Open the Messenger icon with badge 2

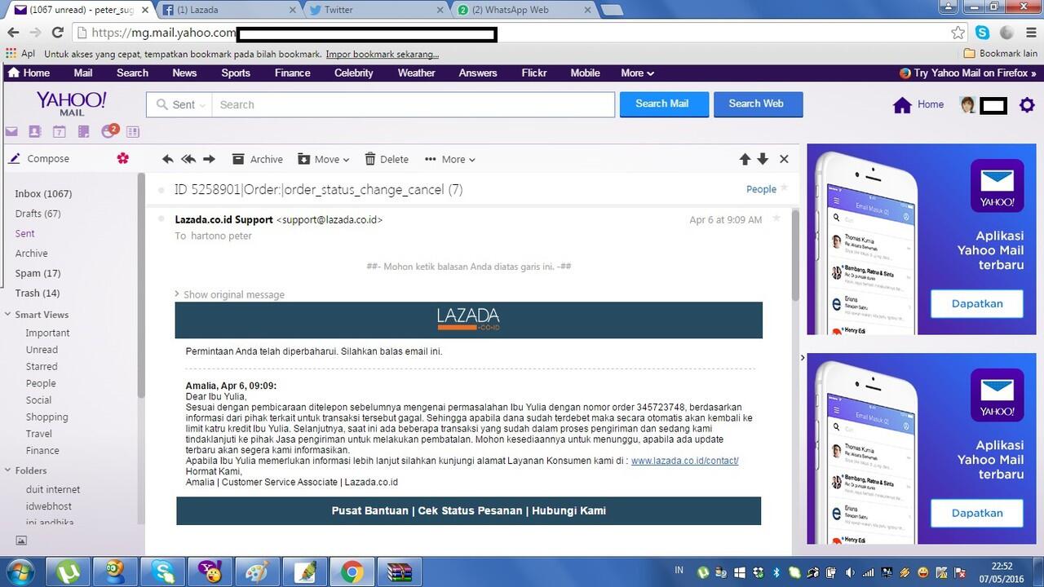click(x=108, y=130)
